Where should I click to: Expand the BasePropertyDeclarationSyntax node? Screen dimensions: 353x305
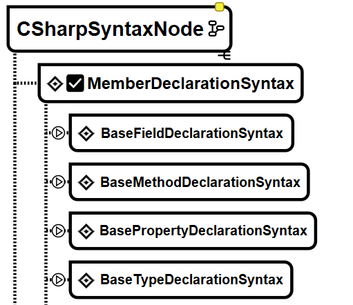pos(58,230)
